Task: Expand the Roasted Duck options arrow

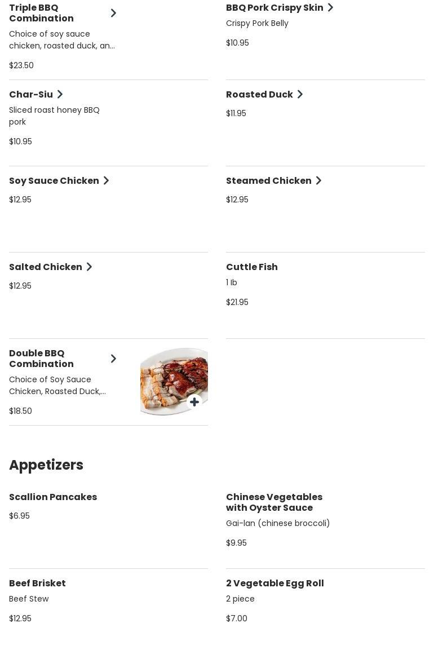Action: point(300,94)
